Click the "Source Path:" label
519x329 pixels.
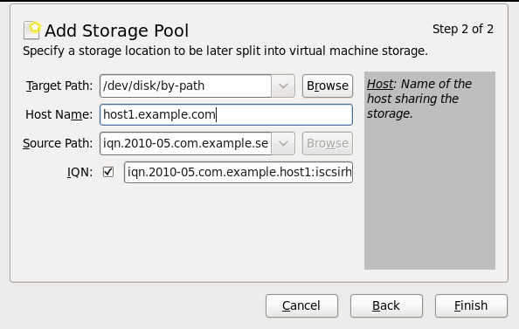(58, 143)
